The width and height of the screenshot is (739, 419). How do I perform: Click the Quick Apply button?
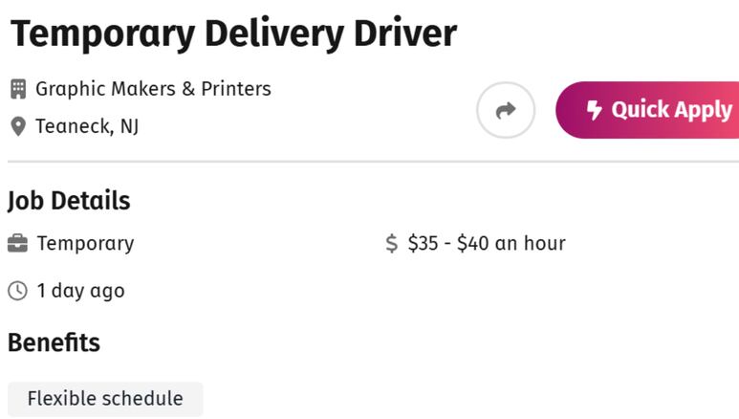coord(647,110)
